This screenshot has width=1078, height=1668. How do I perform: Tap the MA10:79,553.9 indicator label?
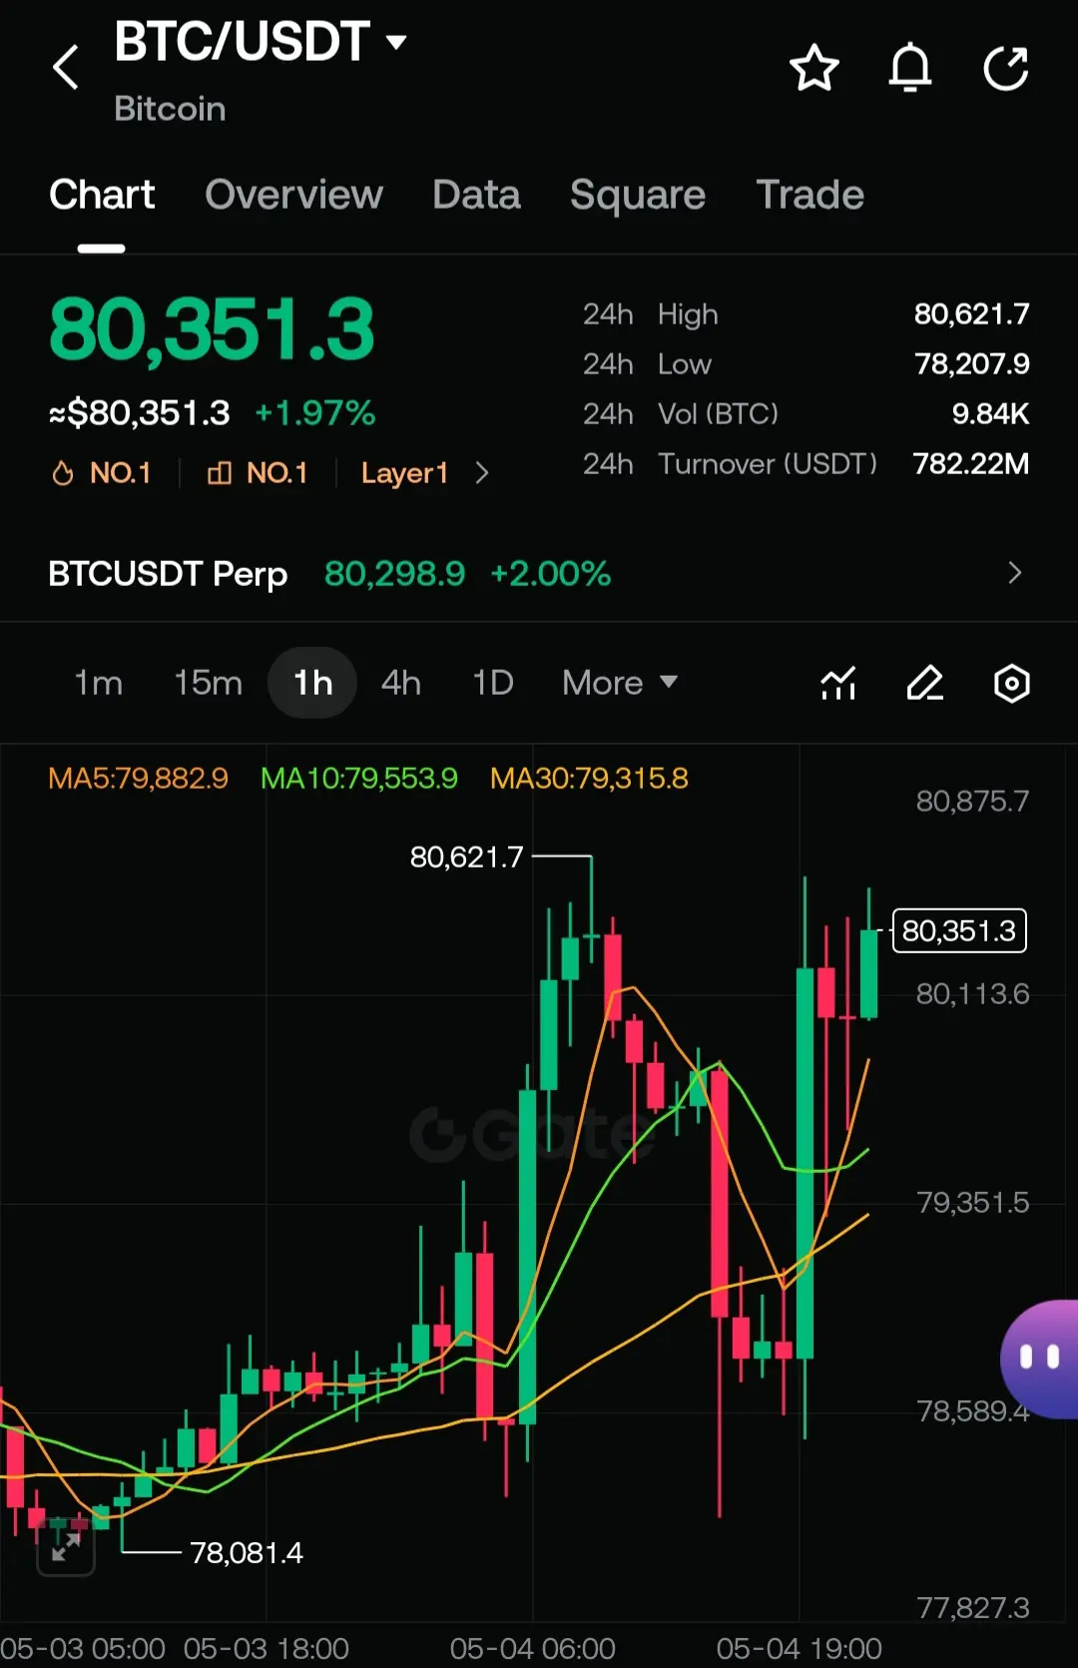[358, 779]
